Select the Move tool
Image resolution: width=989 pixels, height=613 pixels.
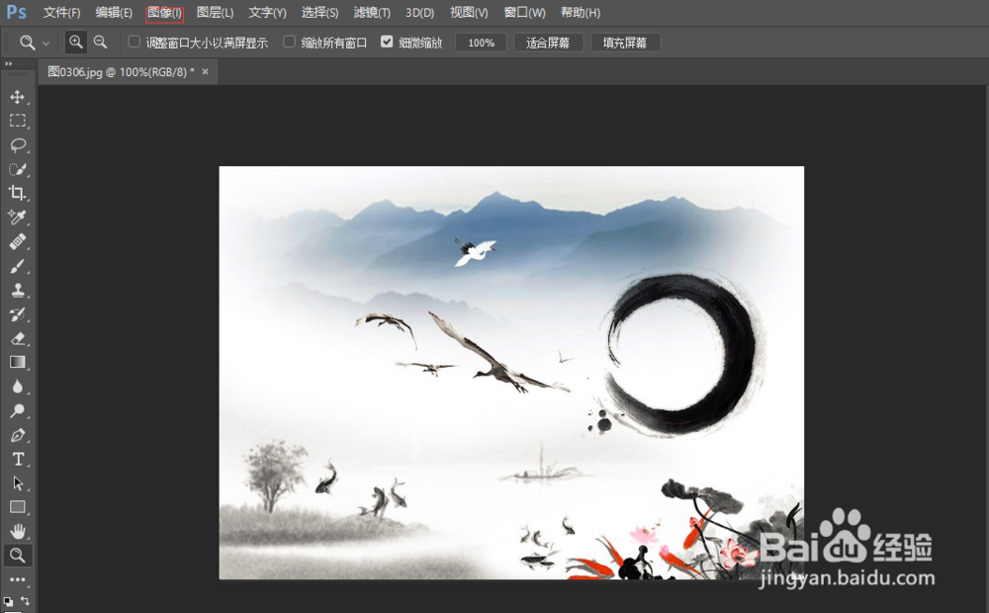tap(18, 97)
